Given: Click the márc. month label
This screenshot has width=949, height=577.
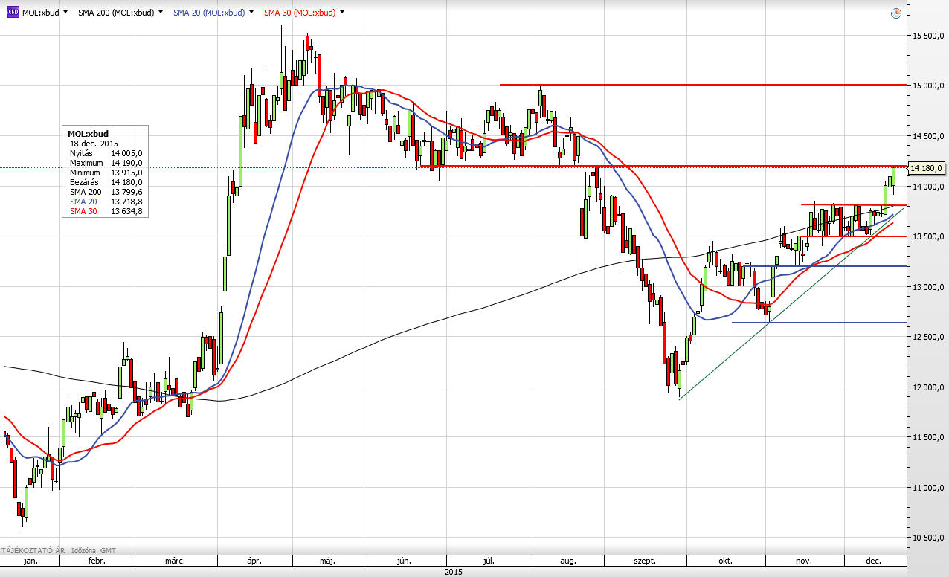Looking at the screenshot, I should click(174, 561).
